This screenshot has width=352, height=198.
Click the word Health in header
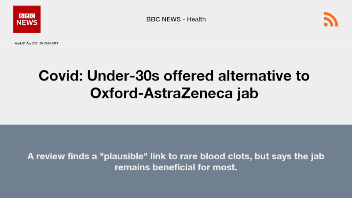click(x=196, y=19)
